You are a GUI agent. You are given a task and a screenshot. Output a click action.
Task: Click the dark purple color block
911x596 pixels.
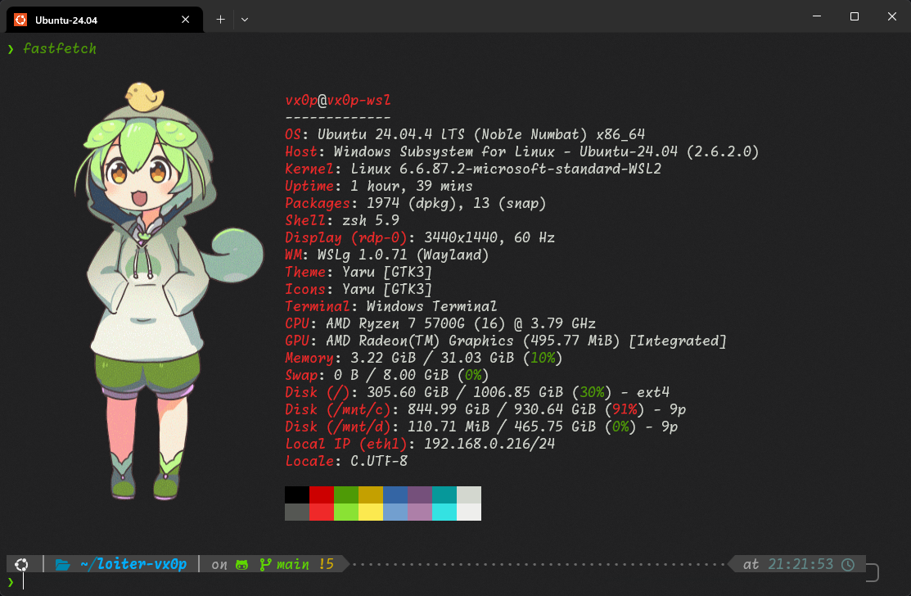420,495
